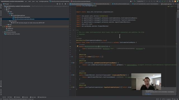The height and width of the screenshot is (100, 179).
Task: Collapse the src folder
Action: click(x=5, y=10)
